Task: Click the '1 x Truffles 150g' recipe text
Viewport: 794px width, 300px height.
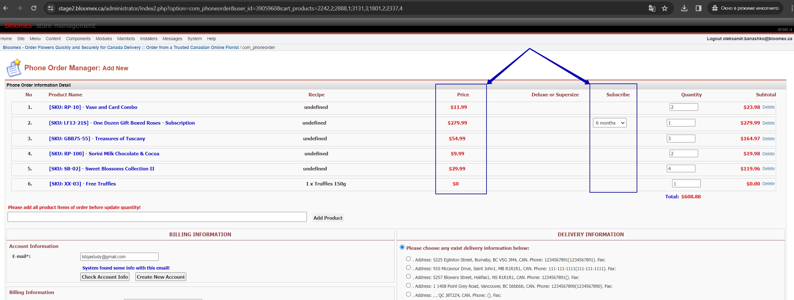Action: [326, 184]
